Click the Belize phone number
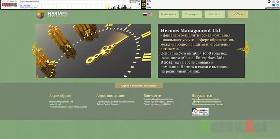280x139 pixels. (161, 104)
